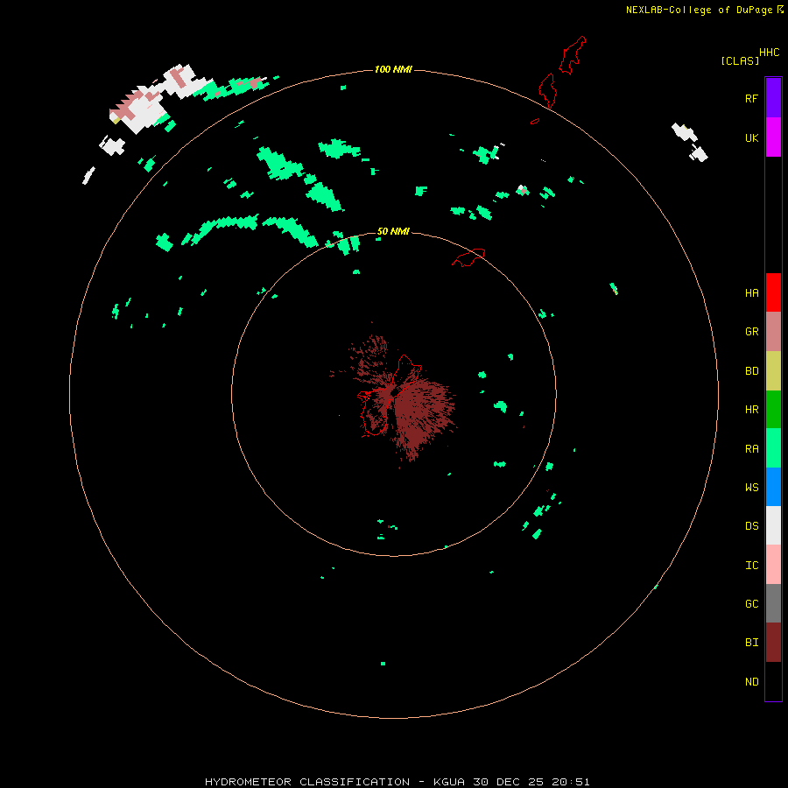Click the Hydrometeor Classification KGUA title text
788x788 pixels.
tap(397, 782)
